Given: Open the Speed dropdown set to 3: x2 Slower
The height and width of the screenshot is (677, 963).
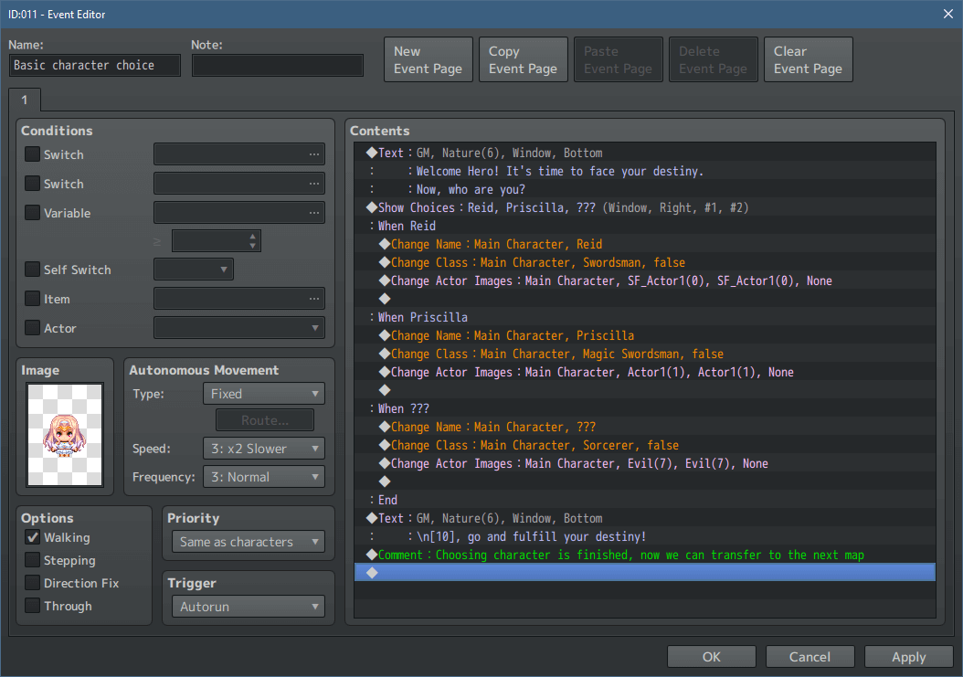Looking at the screenshot, I should (263, 448).
